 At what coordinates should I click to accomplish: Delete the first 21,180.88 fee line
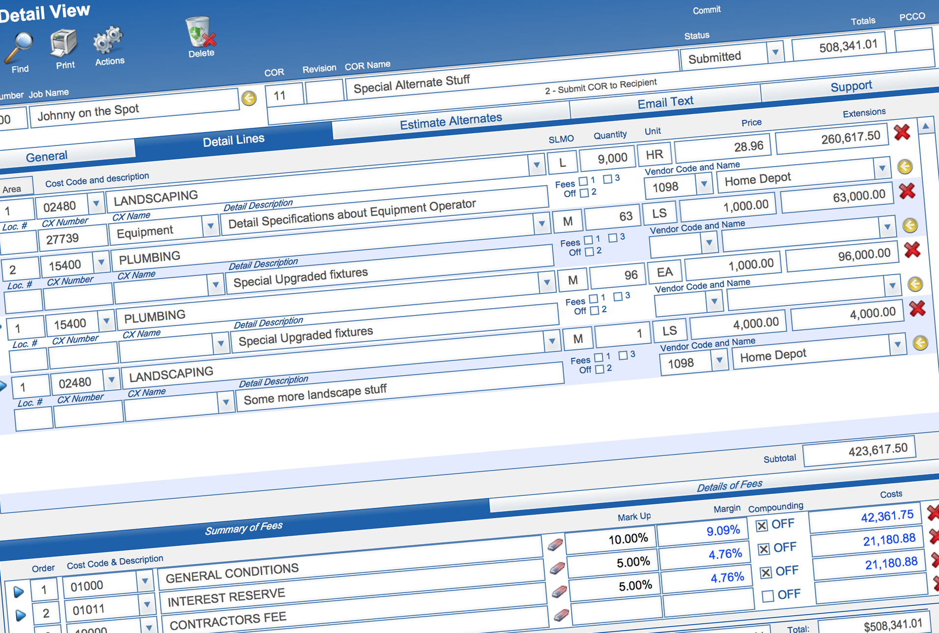[934, 536]
